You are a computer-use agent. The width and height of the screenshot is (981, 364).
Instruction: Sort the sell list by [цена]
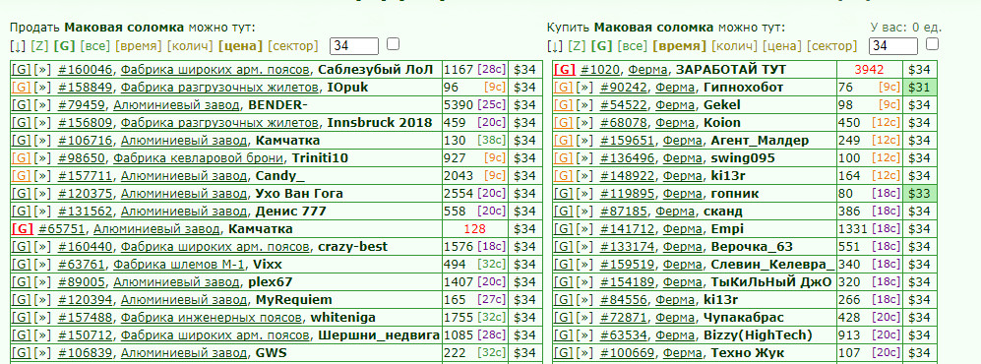[x=240, y=45]
